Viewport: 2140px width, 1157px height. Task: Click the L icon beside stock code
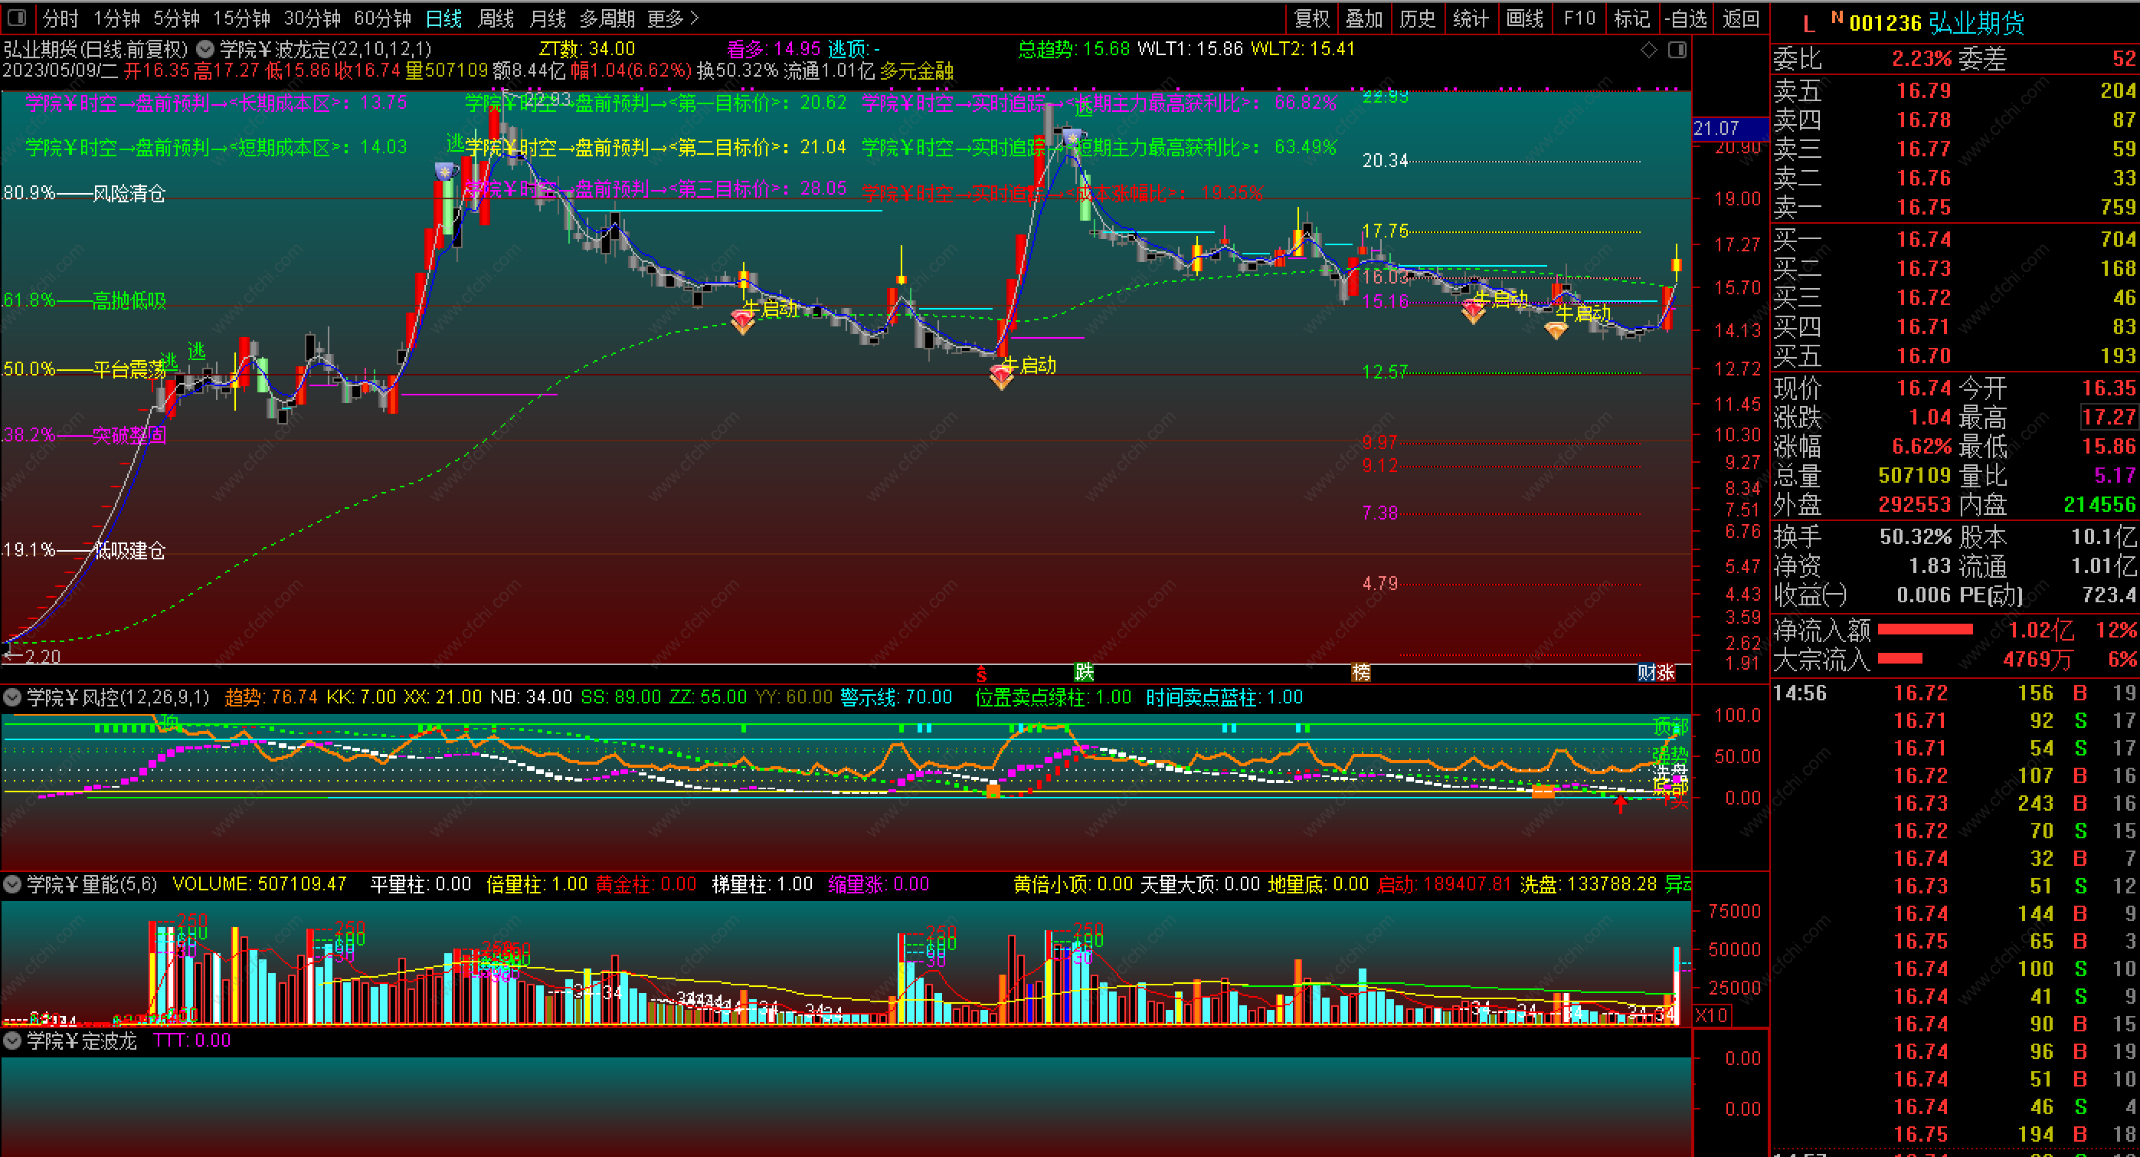click(x=1808, y=24)
